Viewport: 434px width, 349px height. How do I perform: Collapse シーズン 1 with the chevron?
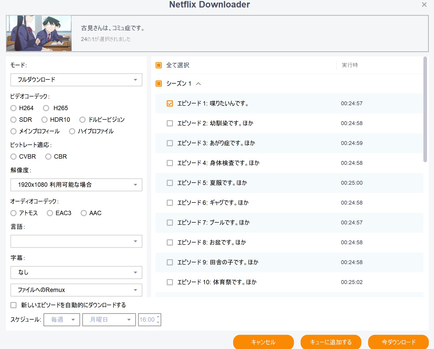(x=199, y=84)
